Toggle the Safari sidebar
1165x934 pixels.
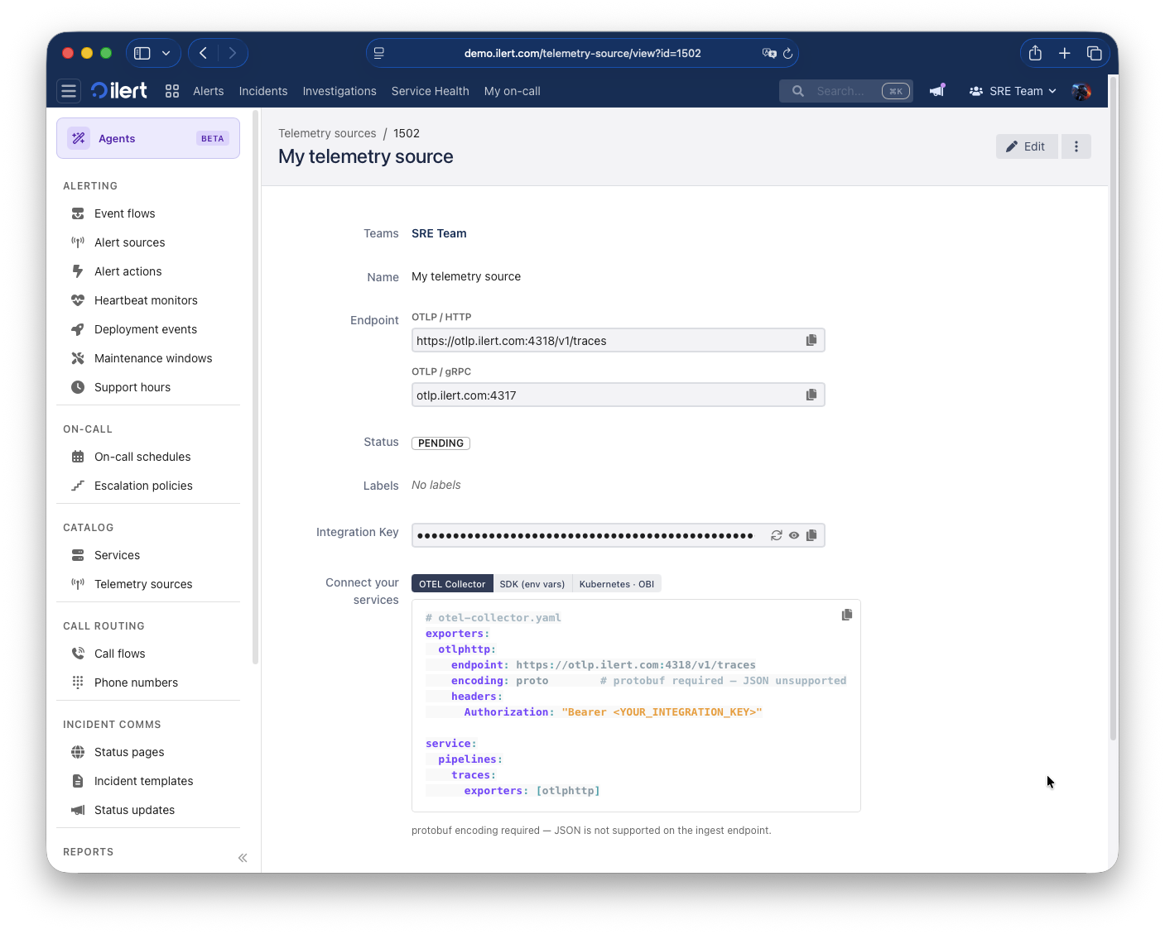[x=142, y=53]
